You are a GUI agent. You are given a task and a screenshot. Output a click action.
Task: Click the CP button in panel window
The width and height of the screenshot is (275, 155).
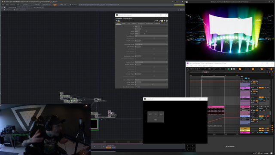tap(156, 114)
